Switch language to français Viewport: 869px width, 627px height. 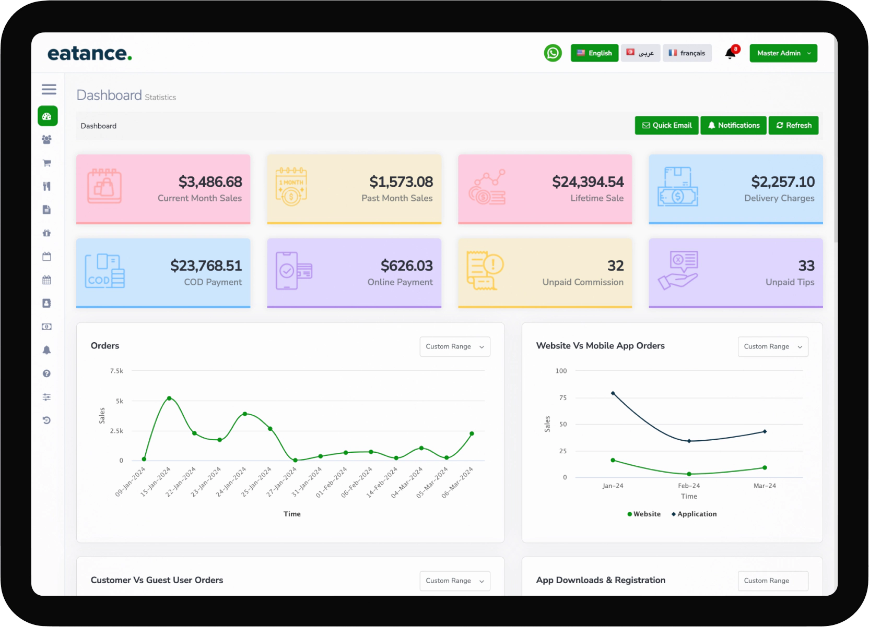pyautogui.click(x=687, y=53)
